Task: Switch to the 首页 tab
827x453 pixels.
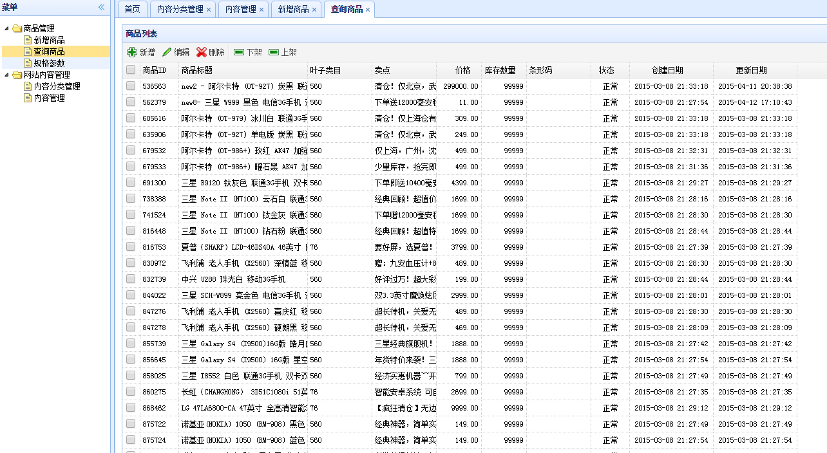Action: coord(132,10)
